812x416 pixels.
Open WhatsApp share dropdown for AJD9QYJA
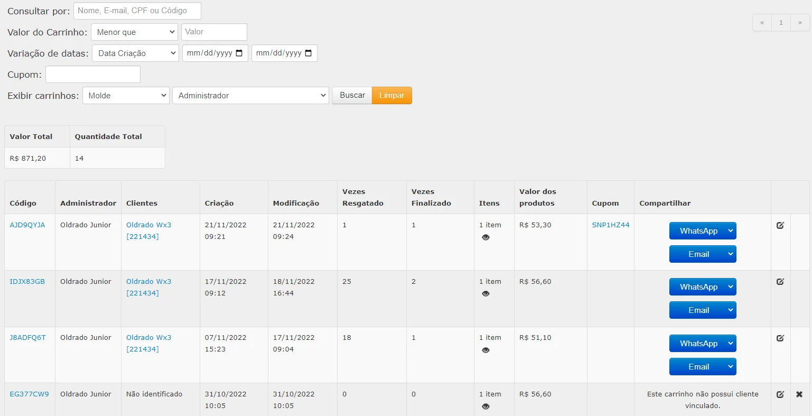(703, 231)
